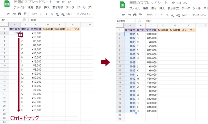The image size is (208, 124).
Task: Open ファイル menu in left spreadsheet
Action: tap(19, 7)
